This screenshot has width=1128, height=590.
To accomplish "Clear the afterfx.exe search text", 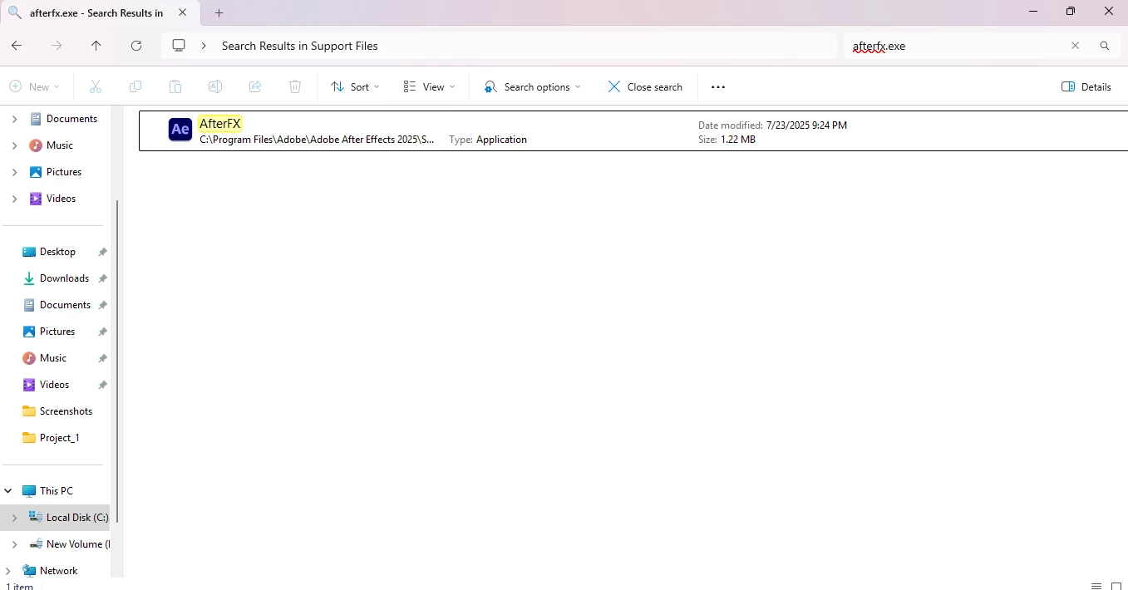I will [1075, 46].
